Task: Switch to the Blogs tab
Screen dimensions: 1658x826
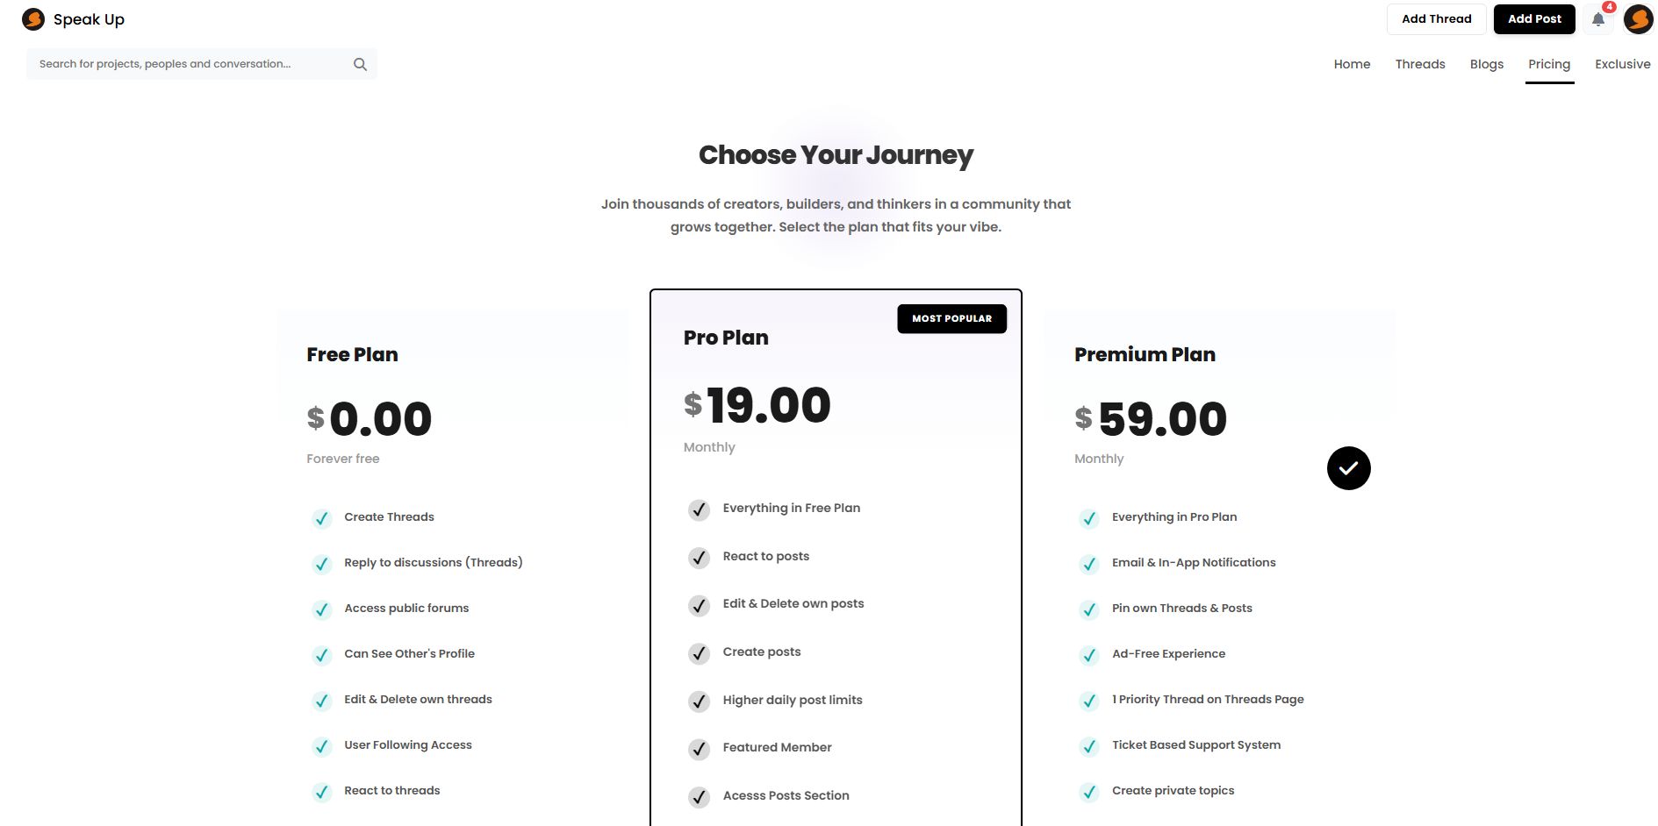Action: coord(1486,64)
